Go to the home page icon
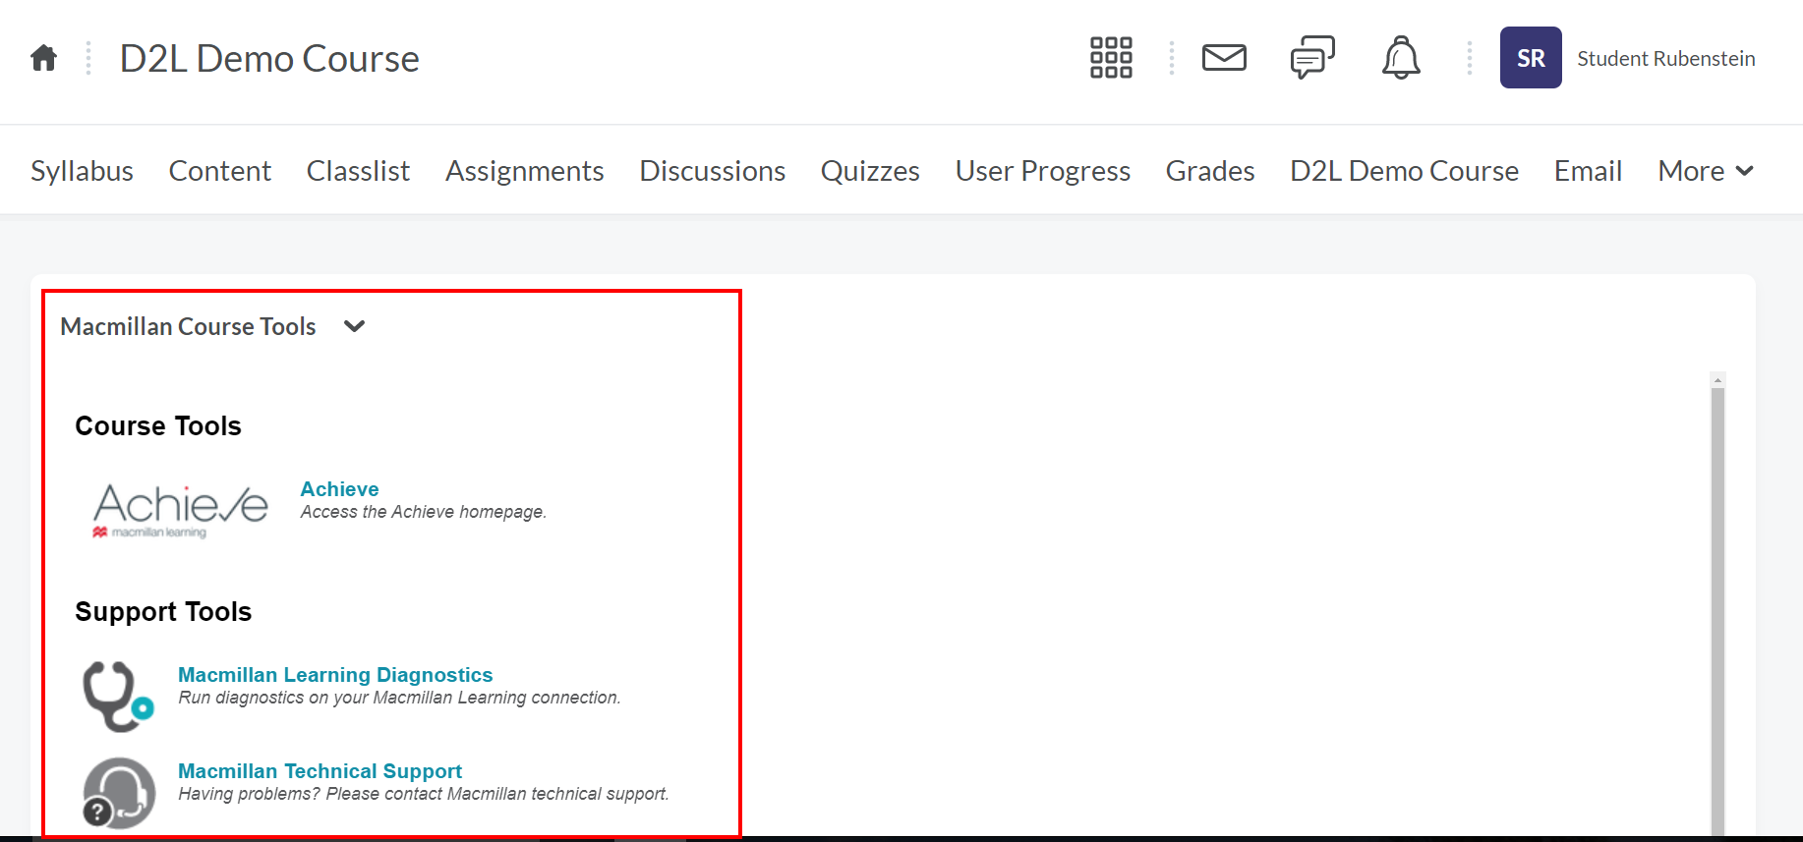 (44, 58)
